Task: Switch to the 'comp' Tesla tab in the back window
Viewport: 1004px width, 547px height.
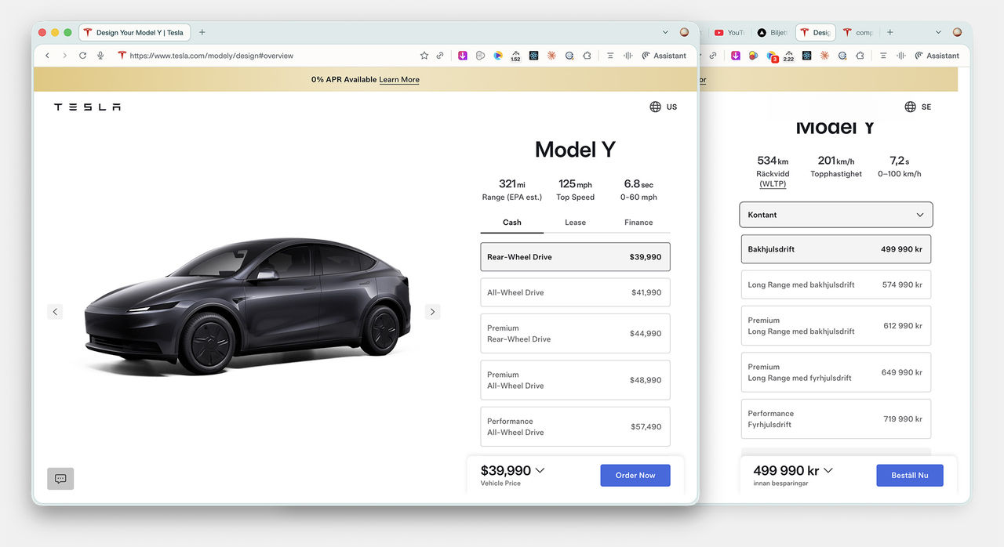Action: (x=858, y=33)
